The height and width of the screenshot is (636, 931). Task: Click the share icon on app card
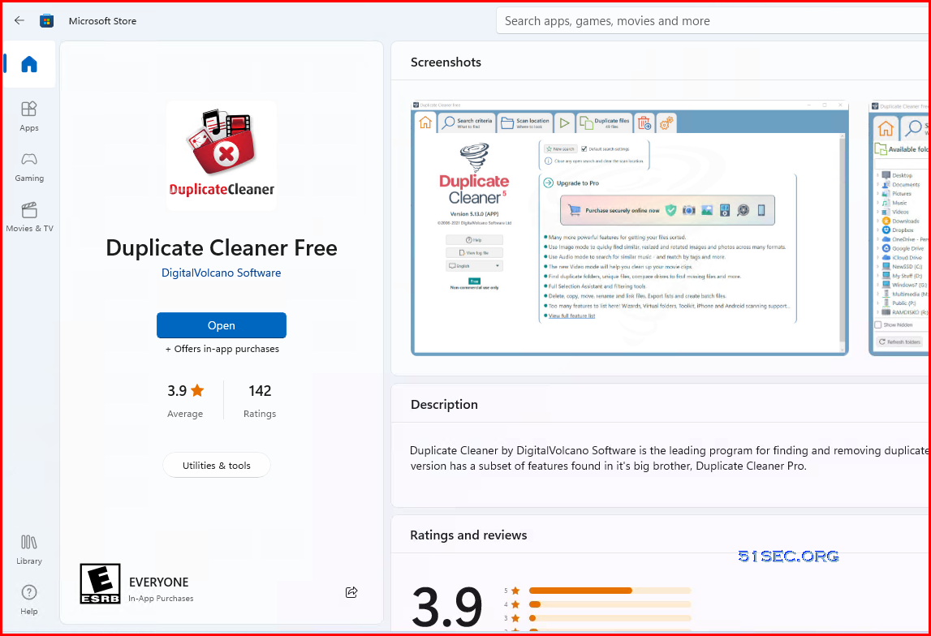[351, 592]
